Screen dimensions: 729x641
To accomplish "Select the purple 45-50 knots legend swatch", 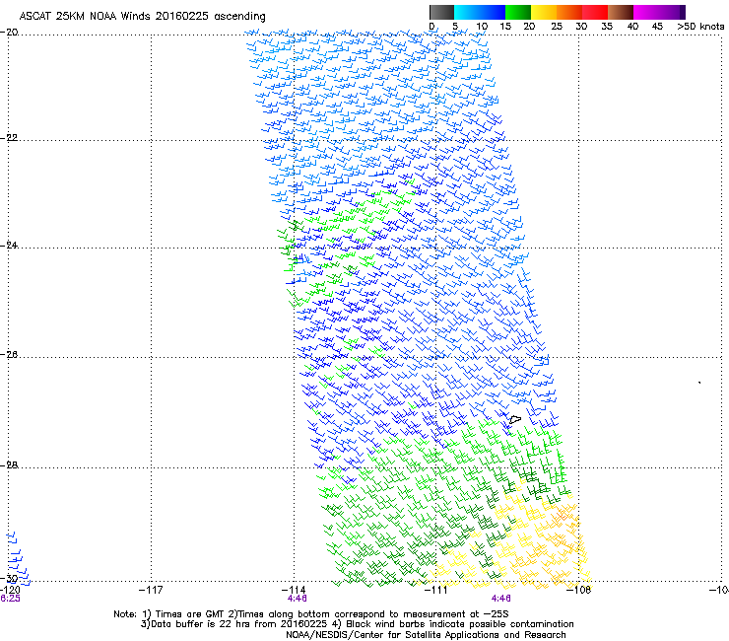I will 672,12.
